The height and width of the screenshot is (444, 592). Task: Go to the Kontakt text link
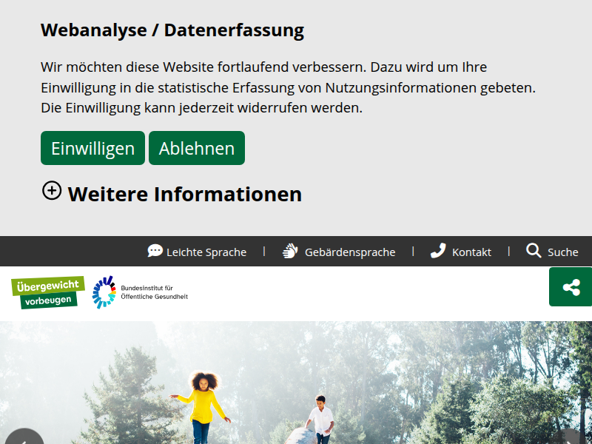[x=471, y=252]
